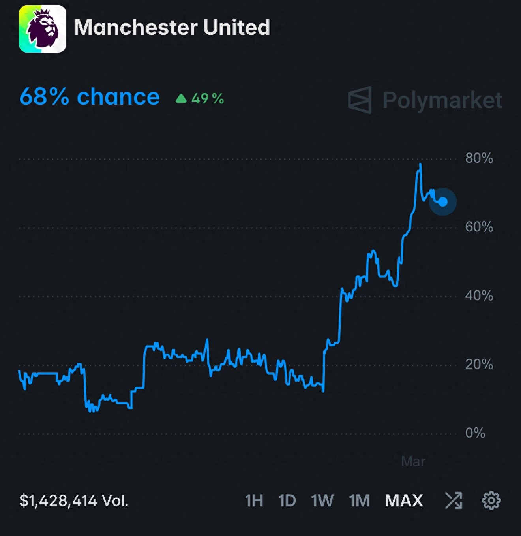Switch to the 1D chart view
The image size is (521, 536).
click(287, 501)
